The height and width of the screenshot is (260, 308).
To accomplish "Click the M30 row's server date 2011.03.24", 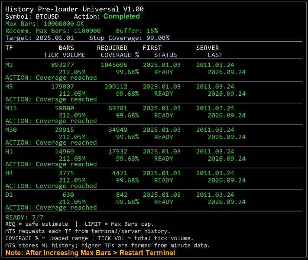I will click(215, 130).
